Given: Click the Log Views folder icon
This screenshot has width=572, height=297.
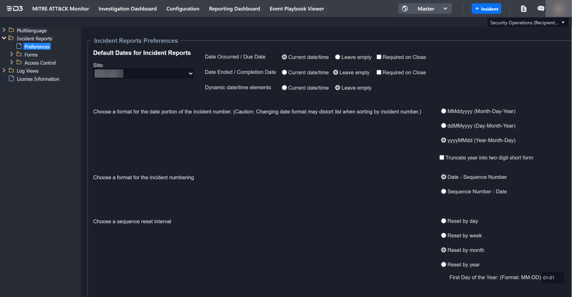Looking at the screenshot, I should pos(11,71).
